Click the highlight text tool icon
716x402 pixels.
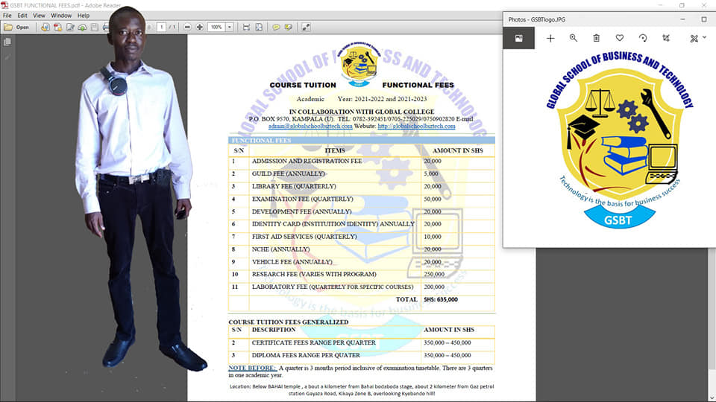pyautogui.click(x=288, y=28)
